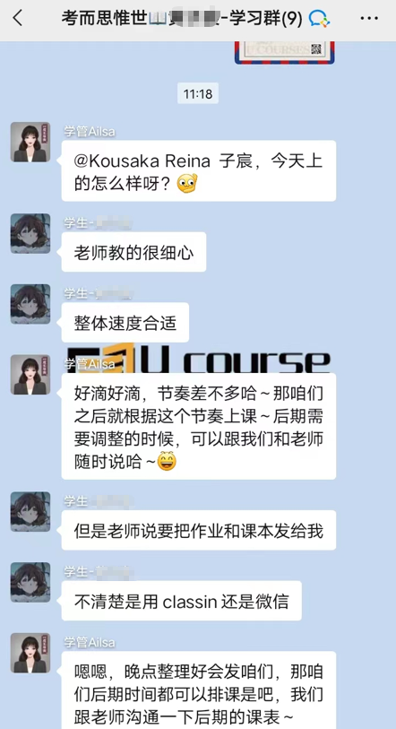Select the @Kousaka Reina mention message bubble

tap(199, 170)
